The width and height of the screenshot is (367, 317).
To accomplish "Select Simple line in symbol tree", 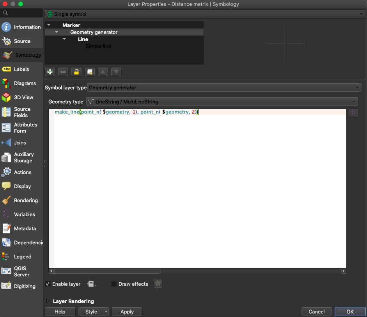I will tap(98, 46).
